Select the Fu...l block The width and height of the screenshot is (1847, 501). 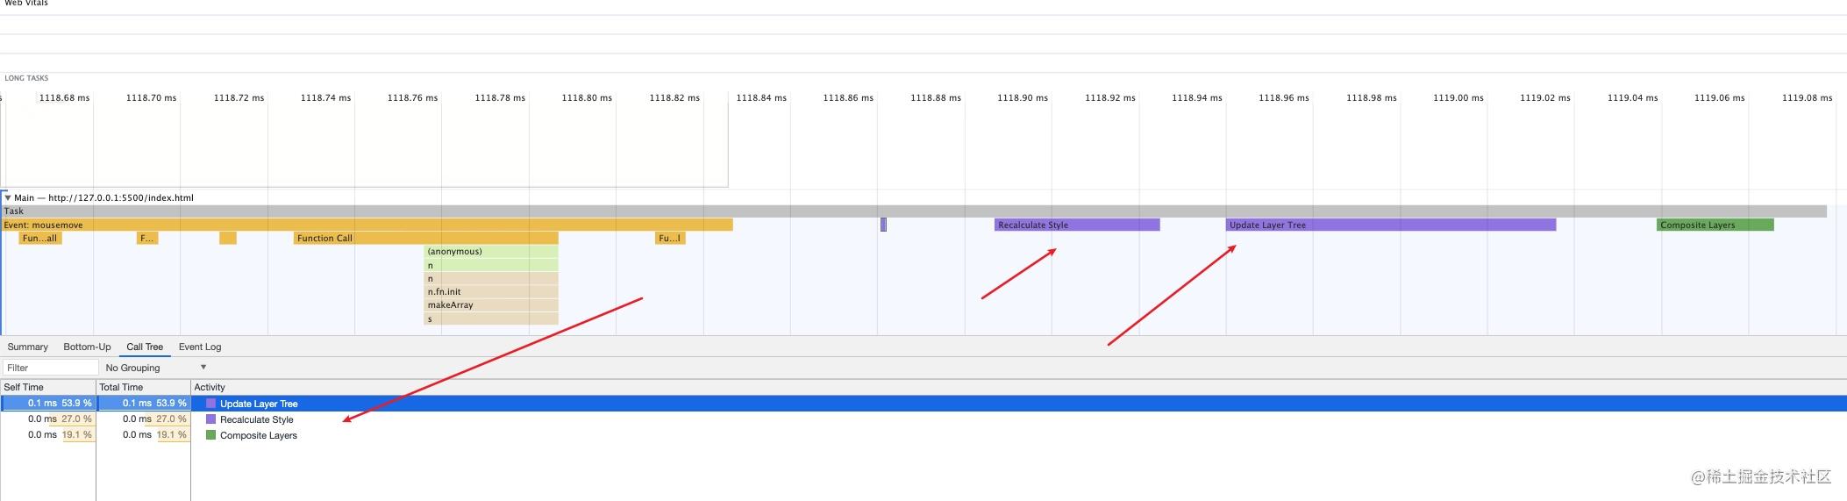point(670,239)
